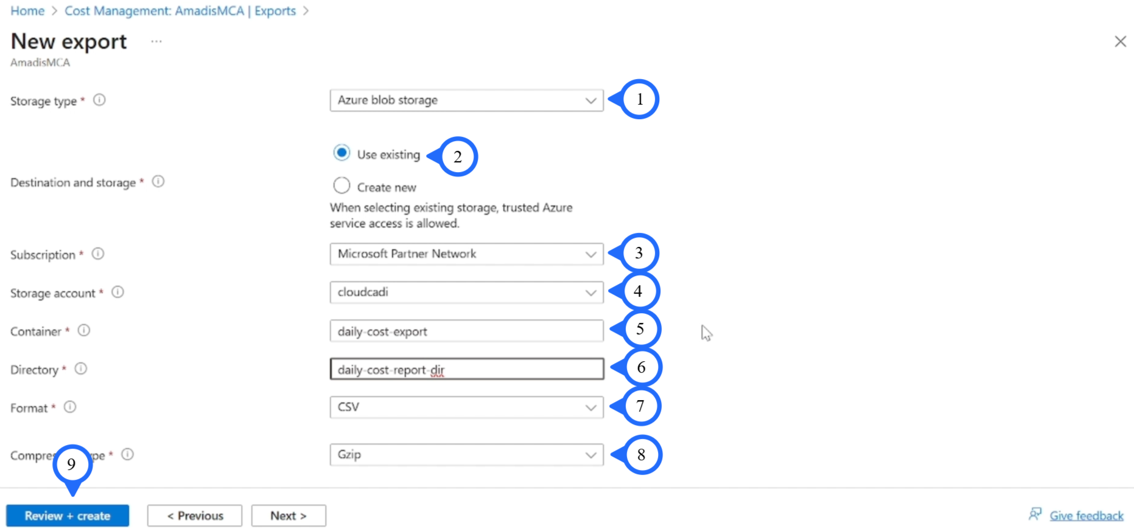Viewport: 1134px width, 532px height.
Task: Open the Microsoft Partner Network subscription dropdown
Action: [x=466, y=254]
